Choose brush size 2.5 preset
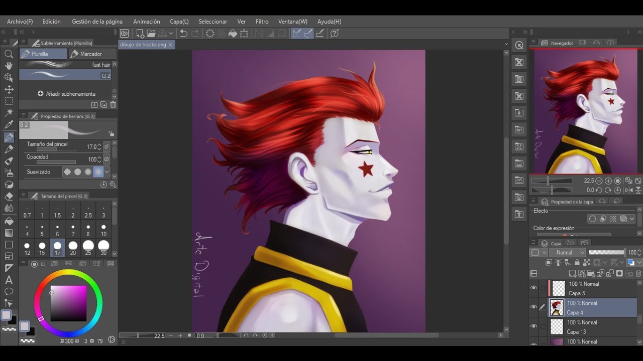The height and width of the screenshot is (361, 643). tap(88, 211)
